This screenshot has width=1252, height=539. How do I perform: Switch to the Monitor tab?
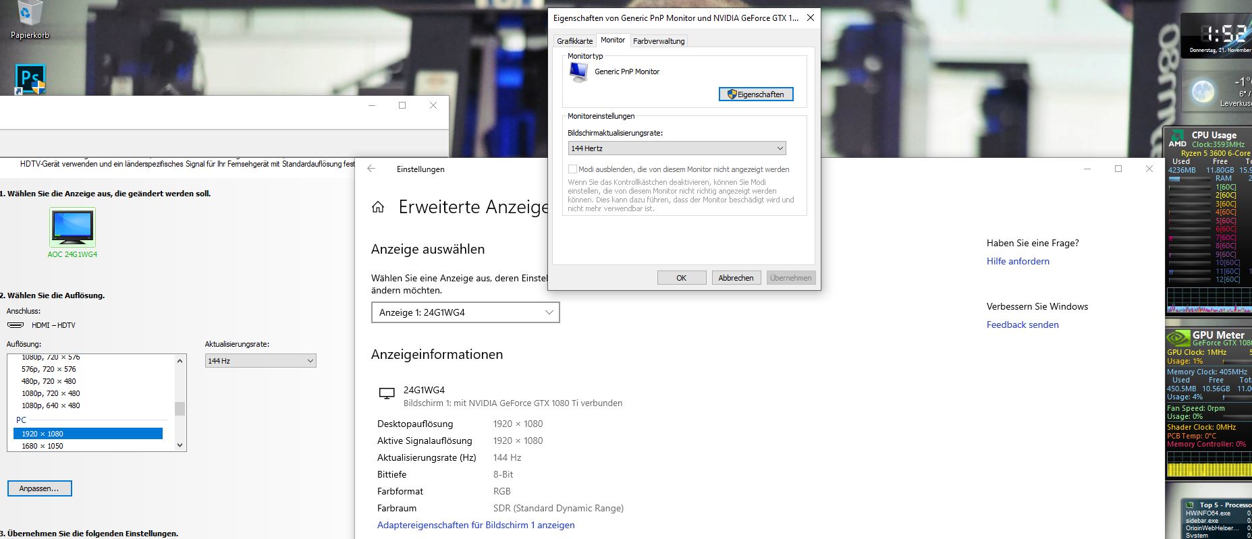[x=613, y=40]
